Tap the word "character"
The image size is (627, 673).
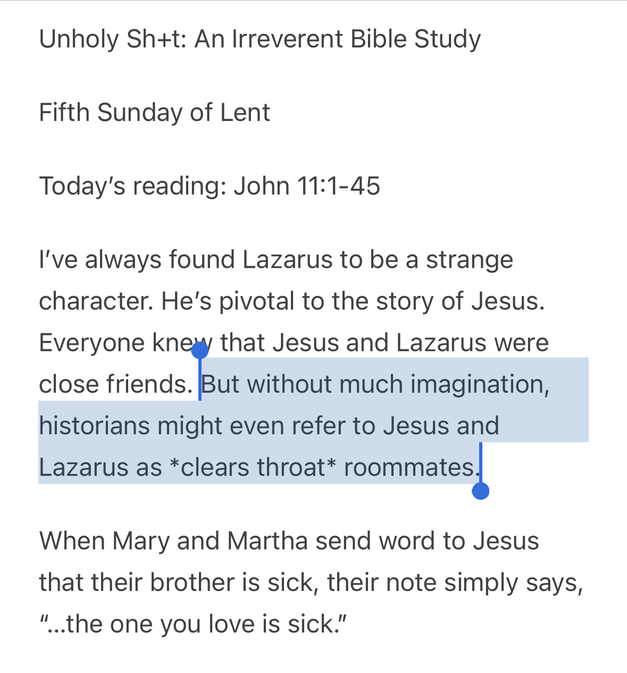click(95, 301)
